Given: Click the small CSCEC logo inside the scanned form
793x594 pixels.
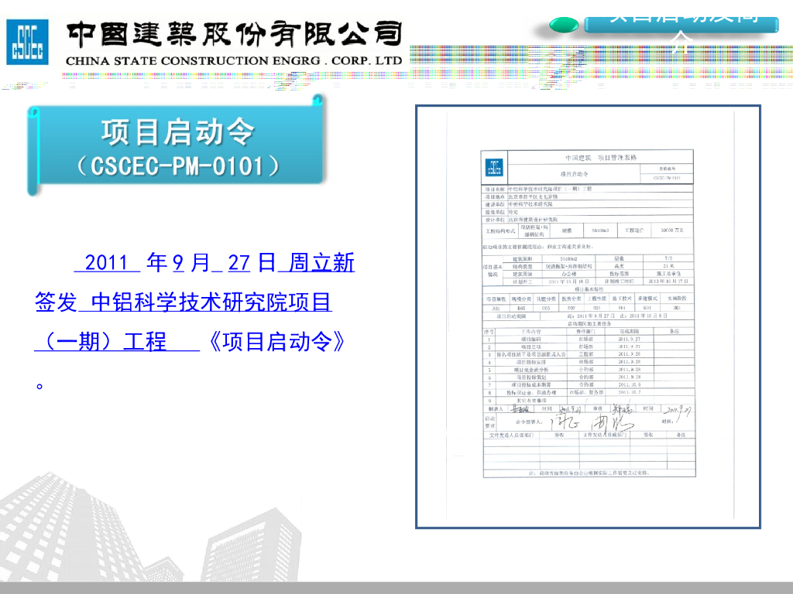Looking at the screenshot, I should [494, 167].
